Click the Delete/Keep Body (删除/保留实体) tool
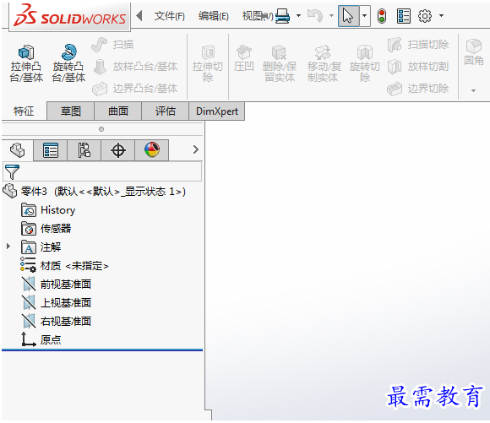Viewport: 490px width, 423px height. (280, 63)
